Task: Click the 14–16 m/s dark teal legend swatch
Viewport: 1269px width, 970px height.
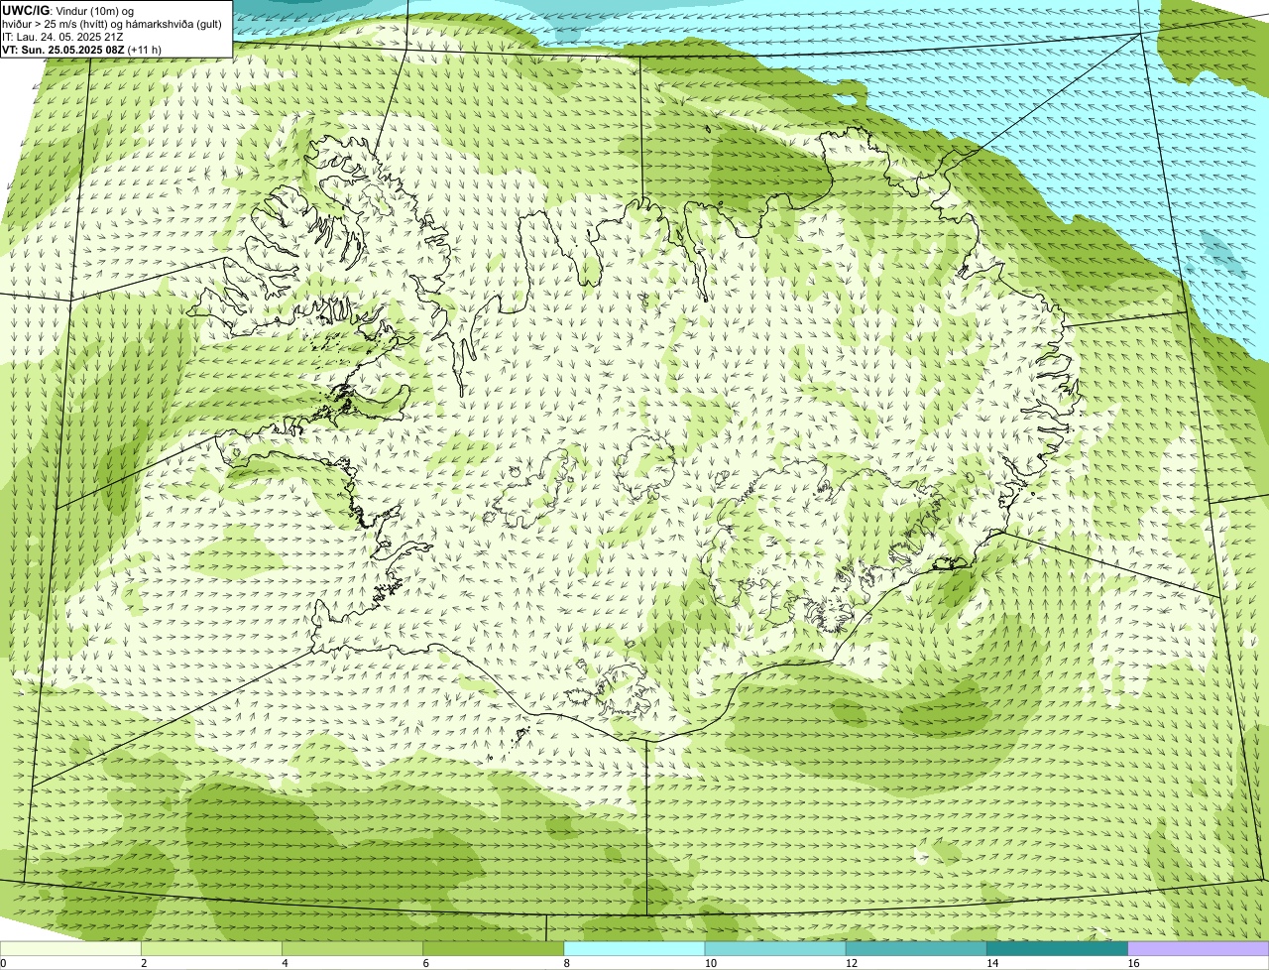Action: 1057,948
